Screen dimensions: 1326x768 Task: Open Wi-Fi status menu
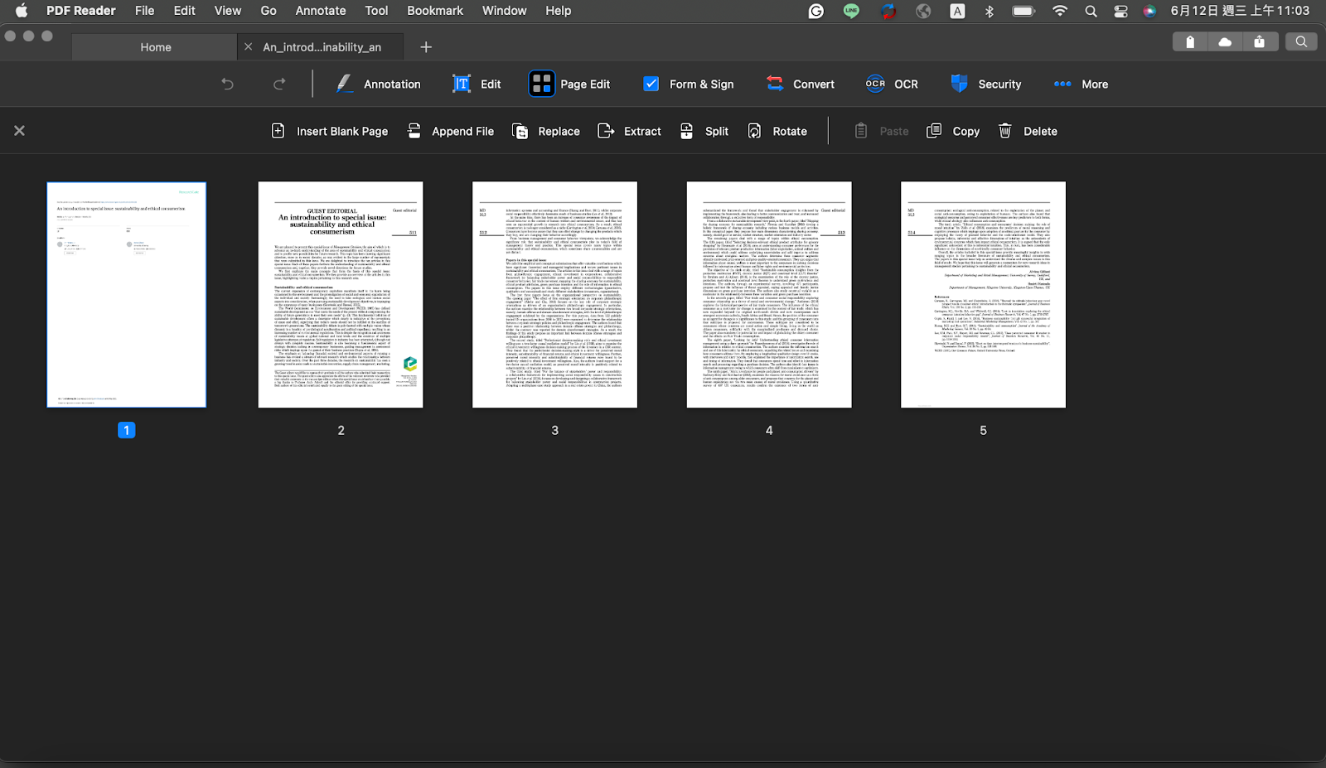pyautogui.click(x=1059, y=11)
